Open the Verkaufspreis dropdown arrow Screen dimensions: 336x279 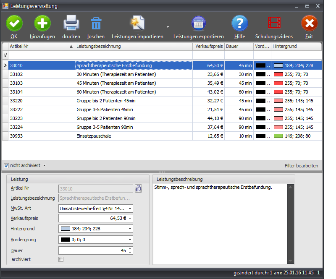pyautogui.click(x=130, y=219)
